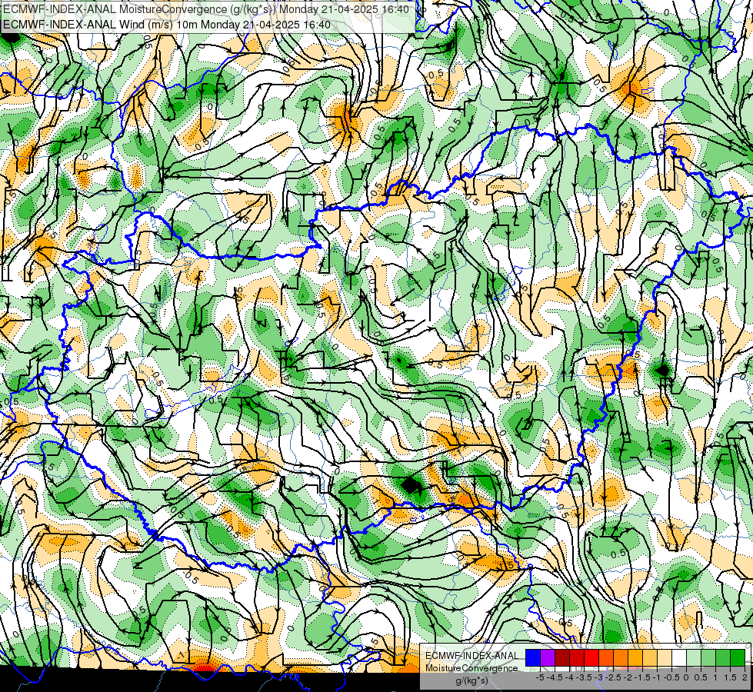
Task: Click the g/(kg*s) unit label in legend
Action: click(472, 681)
